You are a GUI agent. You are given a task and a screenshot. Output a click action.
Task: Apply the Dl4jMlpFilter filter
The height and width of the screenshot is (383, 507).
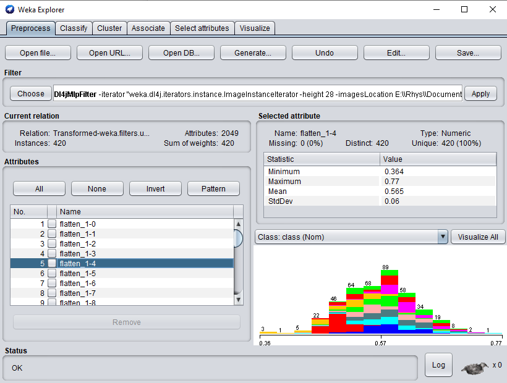pos(480,94)
